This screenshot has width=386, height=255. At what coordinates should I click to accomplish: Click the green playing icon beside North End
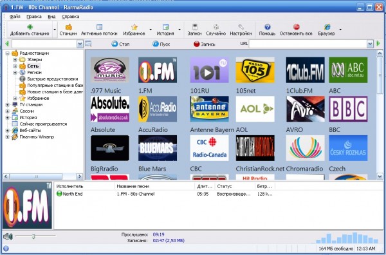click(59, 194)
